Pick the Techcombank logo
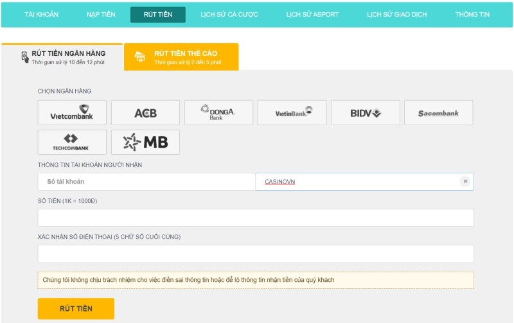 pyautogui.click(x=72, y=142)
